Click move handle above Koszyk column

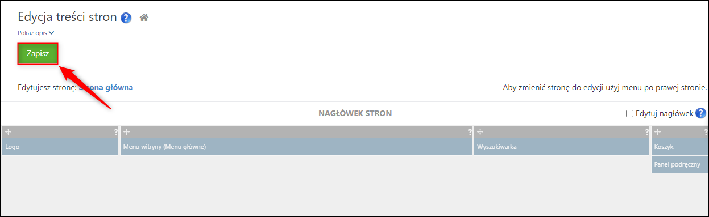pos(657,131)
